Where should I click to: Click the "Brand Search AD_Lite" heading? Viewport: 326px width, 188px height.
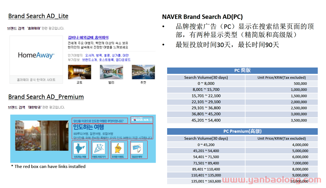(38, 16)
